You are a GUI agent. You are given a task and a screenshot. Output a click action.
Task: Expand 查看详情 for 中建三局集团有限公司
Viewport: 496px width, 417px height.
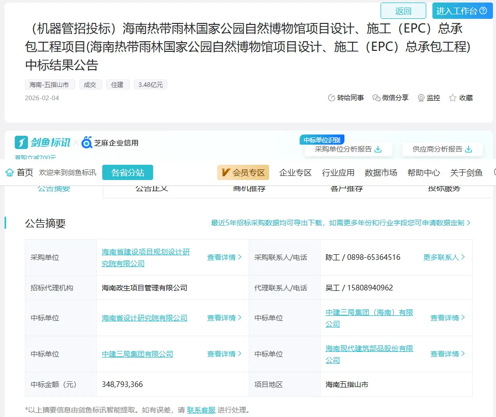tap(224, 354)
